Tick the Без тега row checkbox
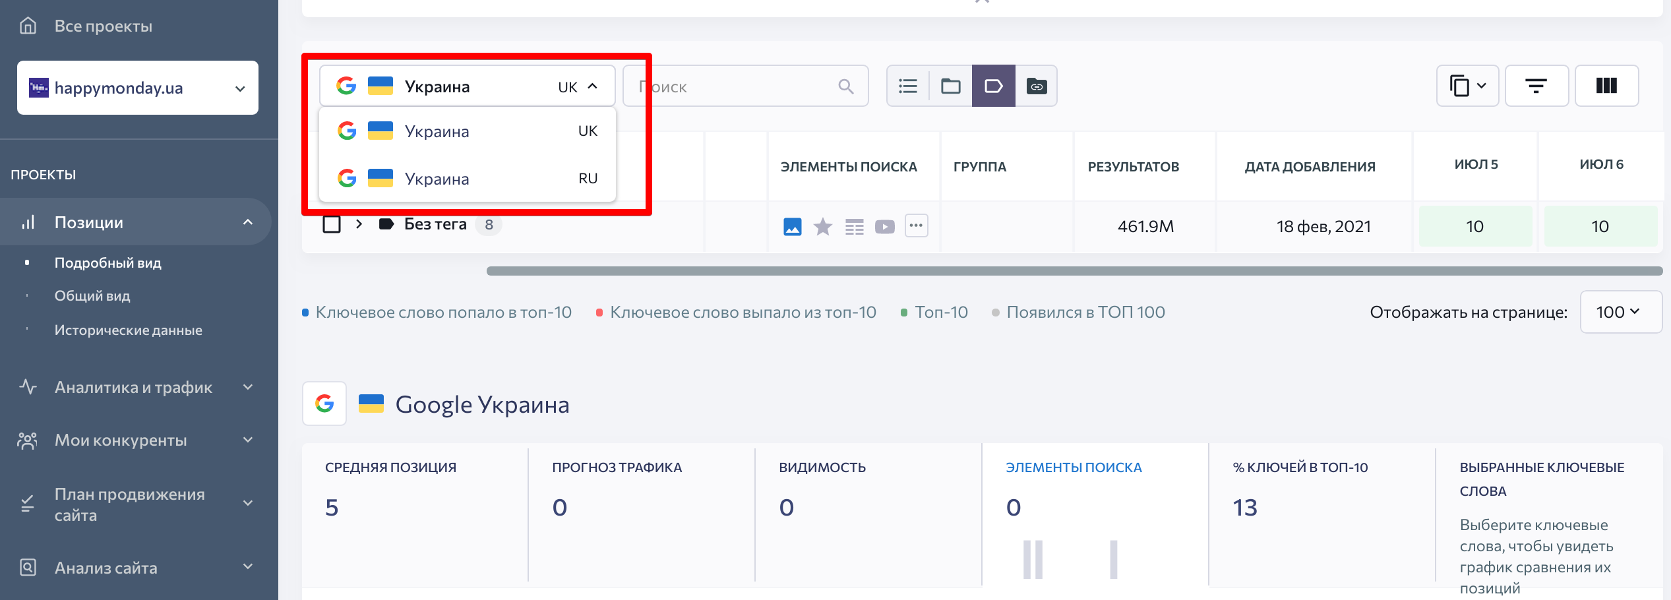Screen dimensions: 1671x600 click(x=332, y=224)
